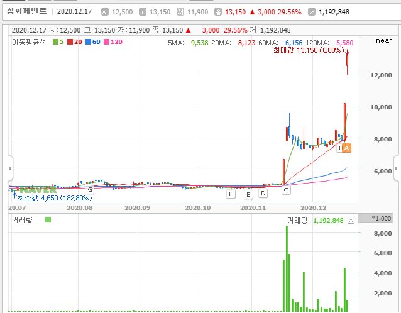Click event marker F on the chart

[x=231, y=194]
